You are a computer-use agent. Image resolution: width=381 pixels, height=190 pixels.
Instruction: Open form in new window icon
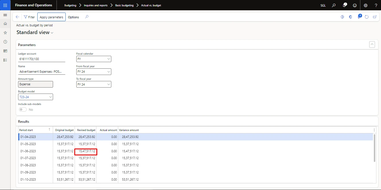(x=375, y=17)
